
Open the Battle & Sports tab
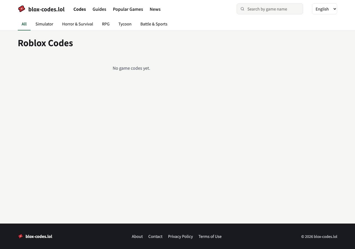pyautogui.click(x=154, y=24)
